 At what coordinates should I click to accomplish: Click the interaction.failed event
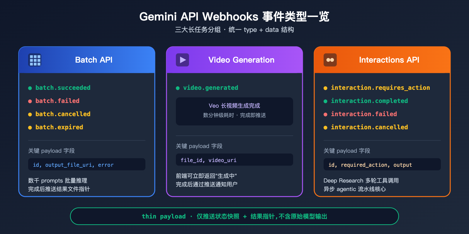click(x=364, y=114)
